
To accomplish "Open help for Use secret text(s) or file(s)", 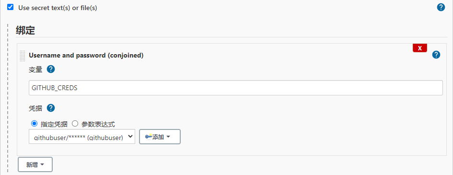I will point(441,7).
